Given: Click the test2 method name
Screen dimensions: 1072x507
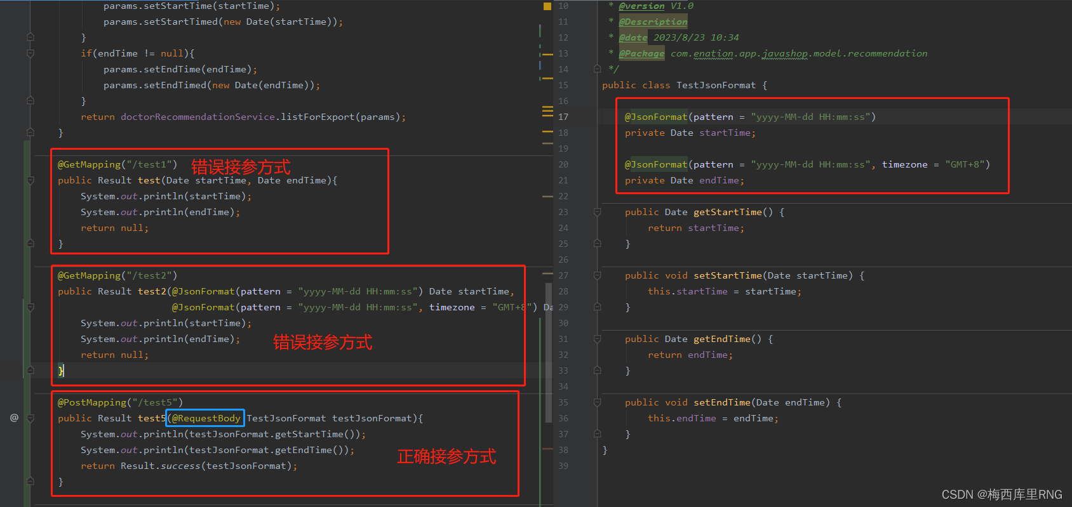Looking at the screenshot, I should (152, 291).
